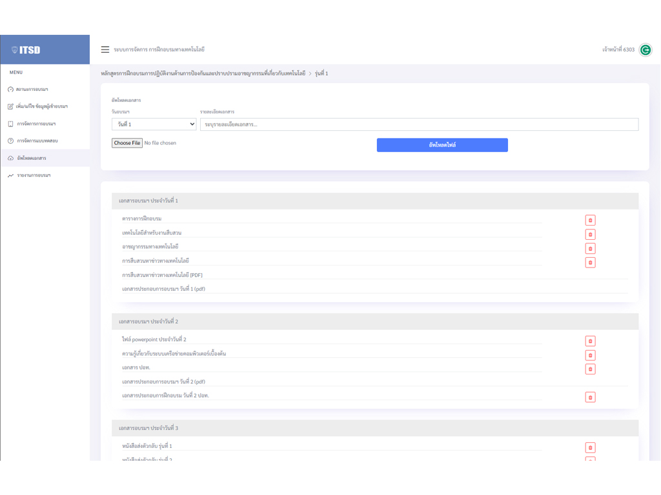Delete the อาชญากรรมทางเทคโนโลยี document
This screenshot has height=495, width=661.
click(x=590, y=249)
